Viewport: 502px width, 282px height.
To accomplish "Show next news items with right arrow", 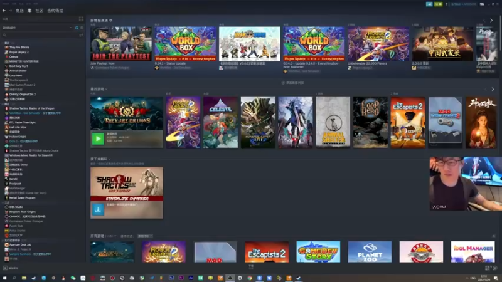I will point(491,21).
